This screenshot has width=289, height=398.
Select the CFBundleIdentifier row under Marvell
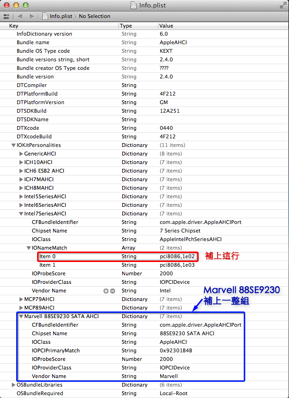point(144,325)
